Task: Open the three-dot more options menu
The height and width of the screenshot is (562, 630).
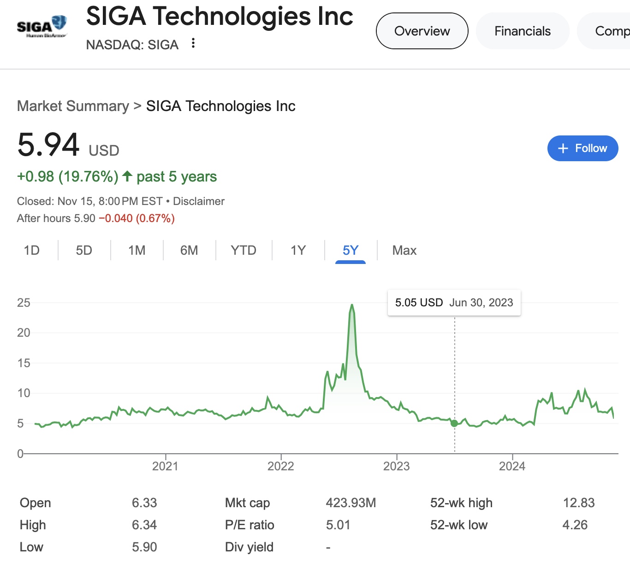Action: (193, 43)
